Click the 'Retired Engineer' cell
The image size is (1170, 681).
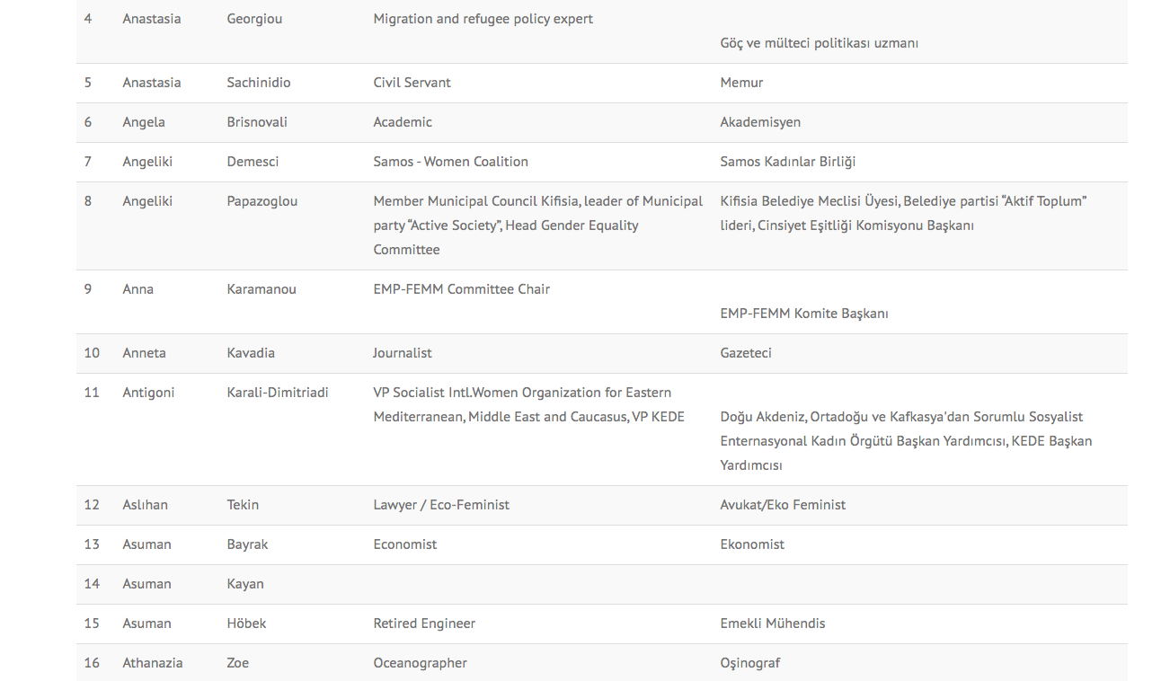pyautogui.click(x=423, y=624)
